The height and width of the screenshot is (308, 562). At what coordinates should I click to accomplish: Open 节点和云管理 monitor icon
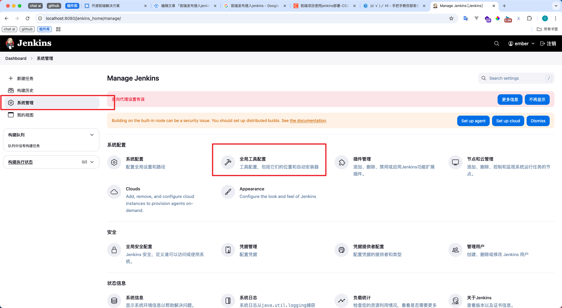pyautogui.click(x=455, y=162)
